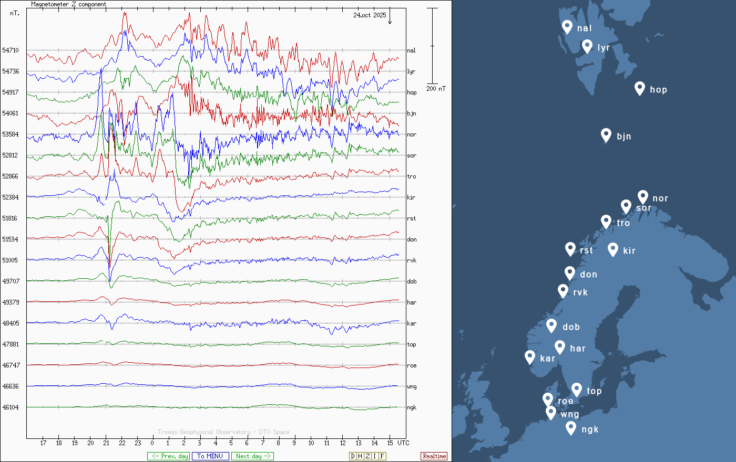Select baseline value 49707
This screenshot has width=736, height=462.
coord(10,281)
